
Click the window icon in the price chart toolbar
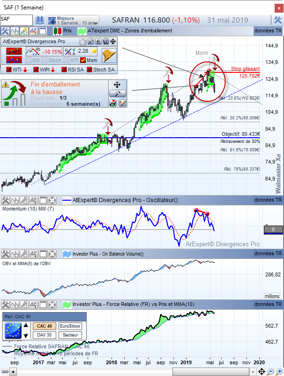point(43,31)
